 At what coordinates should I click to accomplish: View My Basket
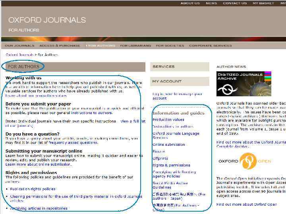tap(263, 3)
